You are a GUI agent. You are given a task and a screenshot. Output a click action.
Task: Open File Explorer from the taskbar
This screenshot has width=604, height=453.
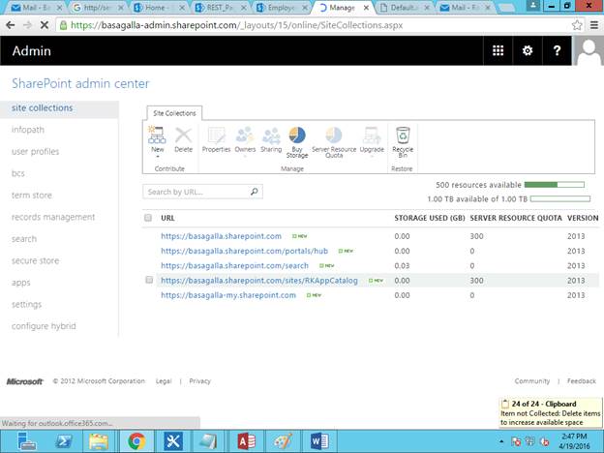(99, 441)
